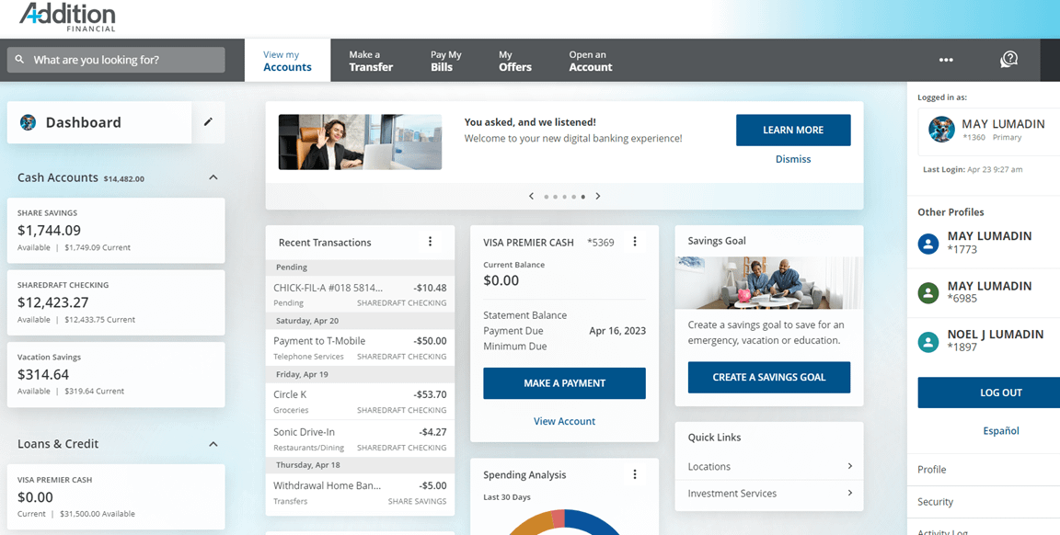Open the View my Accounts tab
Image resolution: width=1060 pixels, height=535 pixels.
pyautogui.click(x=287, y=60)
